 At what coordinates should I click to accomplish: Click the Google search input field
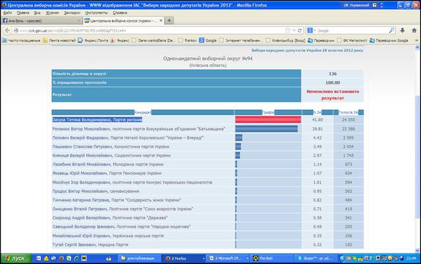pos(349,30)
